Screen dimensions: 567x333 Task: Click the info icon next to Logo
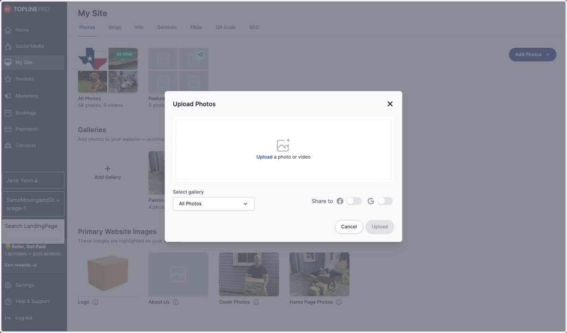(x=95, y=302)
